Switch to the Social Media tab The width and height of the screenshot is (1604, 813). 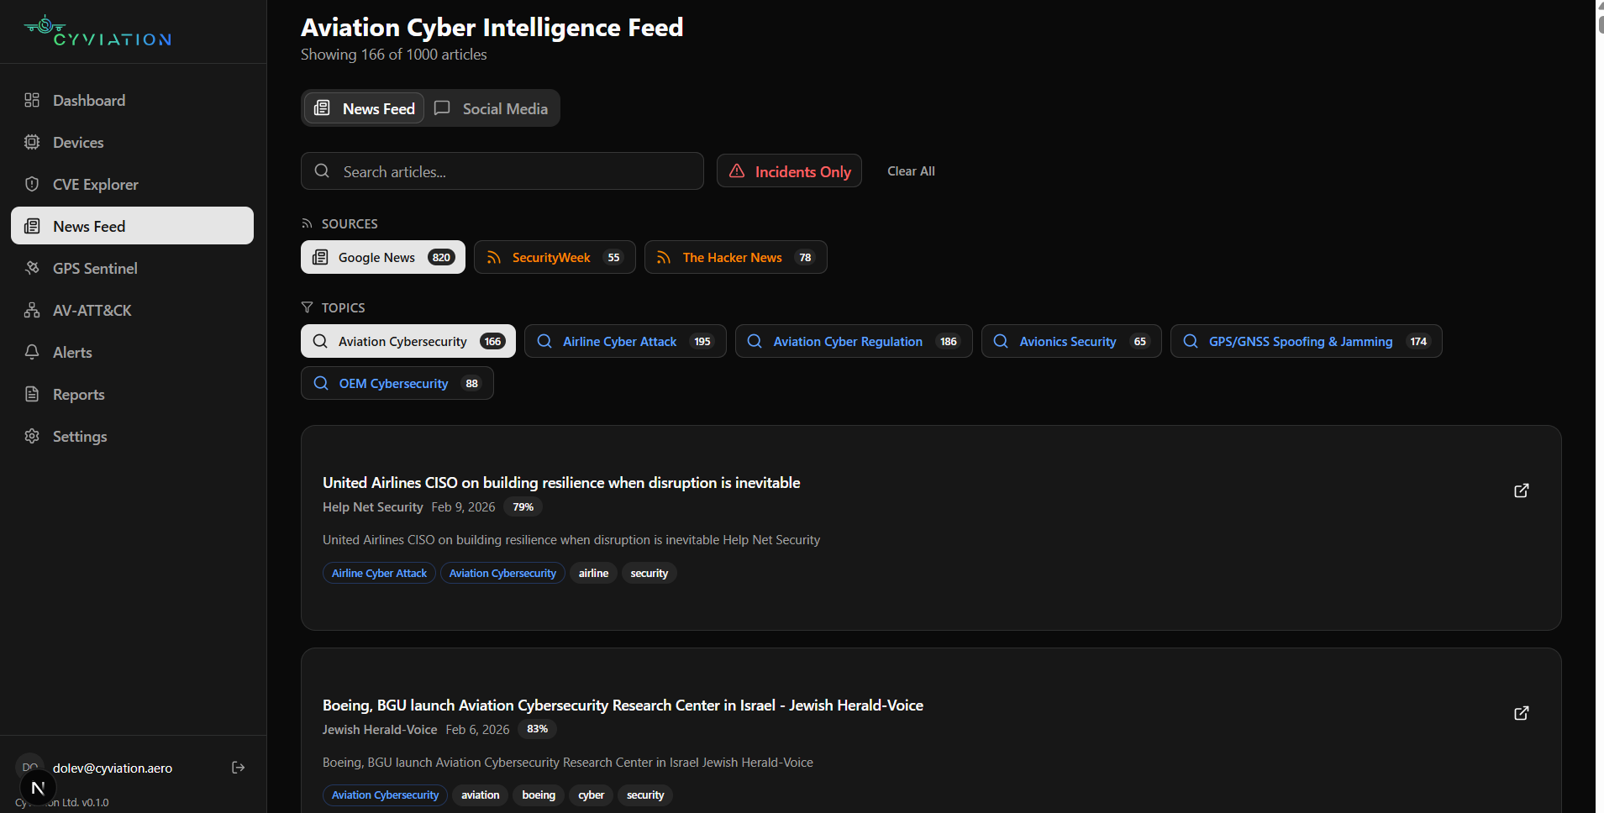tap(492, 108)
